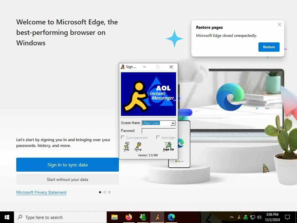Open the clock showing 3:06 PM

pyautogui.click(x=272, y=217)
